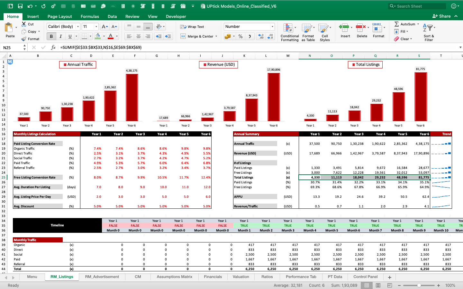Apply percent style format
The width and height of the screenshot is (463, 289).
pos(241,36)
